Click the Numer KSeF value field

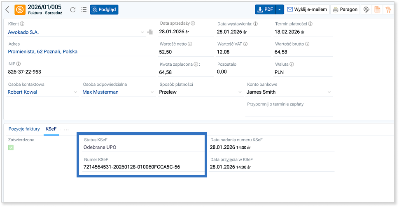pos(132,167)
